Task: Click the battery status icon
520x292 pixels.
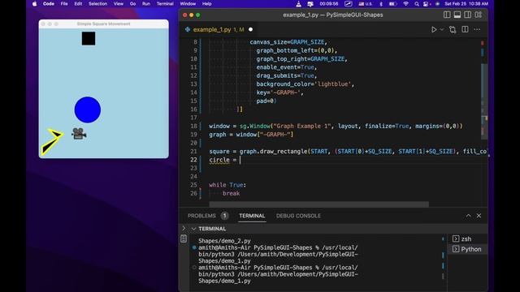Action: click(x=392, y=4)
